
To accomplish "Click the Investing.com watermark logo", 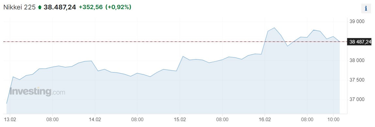I will pos(37,92).
